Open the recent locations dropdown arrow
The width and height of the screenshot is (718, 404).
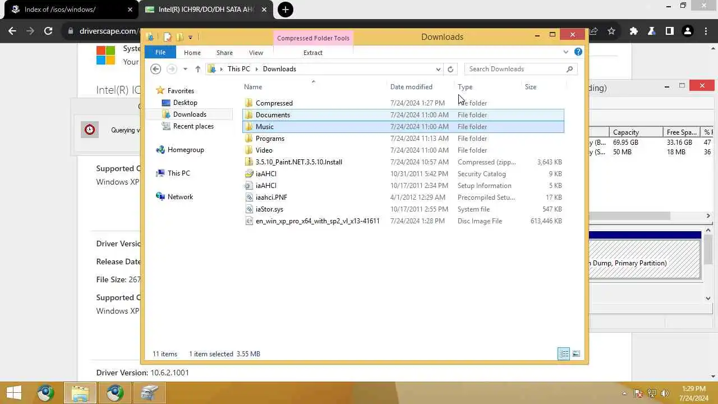click(185, 69)
